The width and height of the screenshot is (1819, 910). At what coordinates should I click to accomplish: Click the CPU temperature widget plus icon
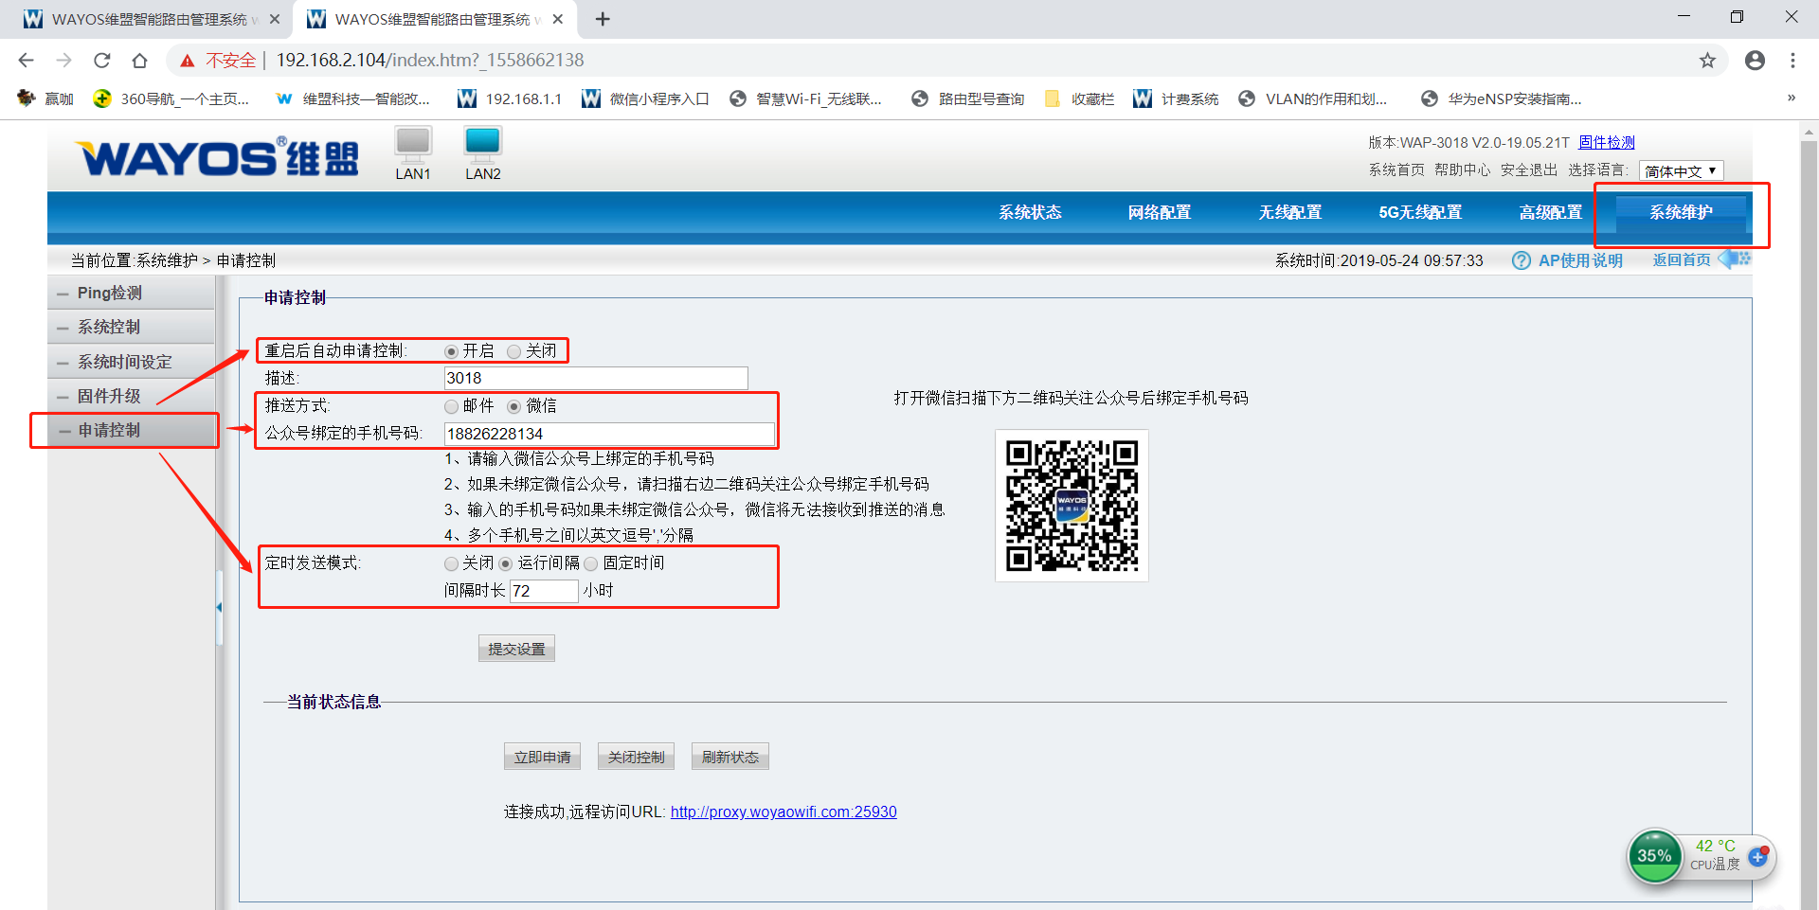click(1758, 856)
